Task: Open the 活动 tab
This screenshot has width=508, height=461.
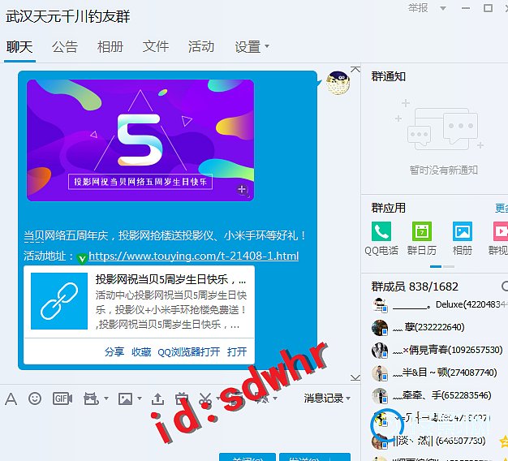Action: pos(201,46)
